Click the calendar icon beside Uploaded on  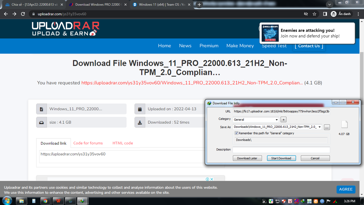pyautogui.click(x=140, y=109)
